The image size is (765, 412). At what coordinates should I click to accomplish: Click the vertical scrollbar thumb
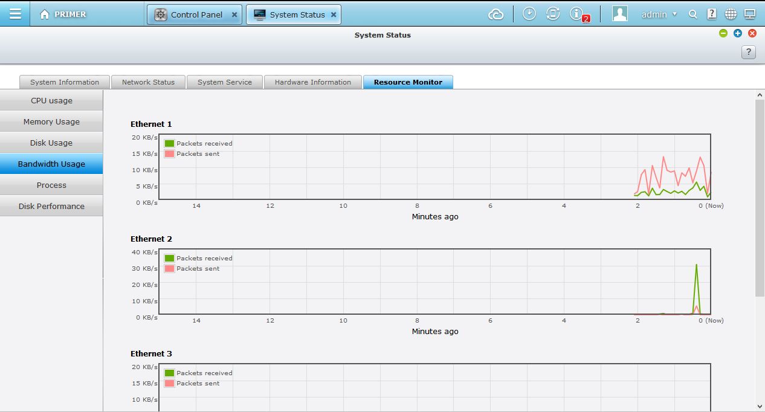[760, 198]
